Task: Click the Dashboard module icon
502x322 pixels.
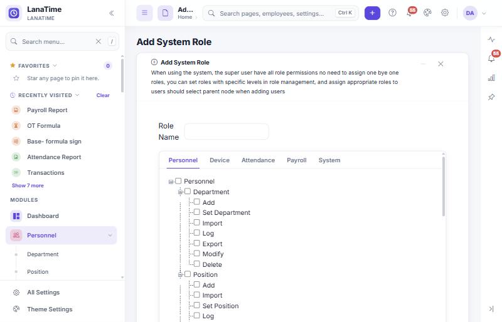Action: point(16,216)
